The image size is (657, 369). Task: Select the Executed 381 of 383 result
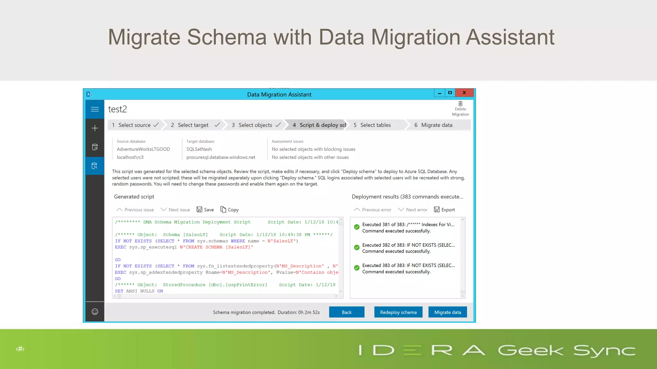(x=405, y=227)
